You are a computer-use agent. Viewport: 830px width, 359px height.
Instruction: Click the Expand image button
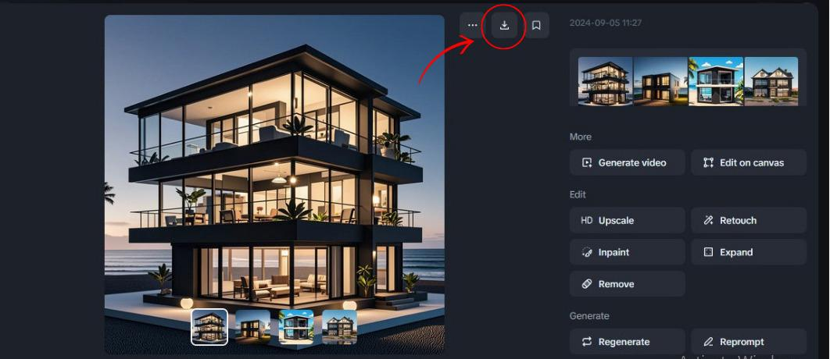coord(749,252)
